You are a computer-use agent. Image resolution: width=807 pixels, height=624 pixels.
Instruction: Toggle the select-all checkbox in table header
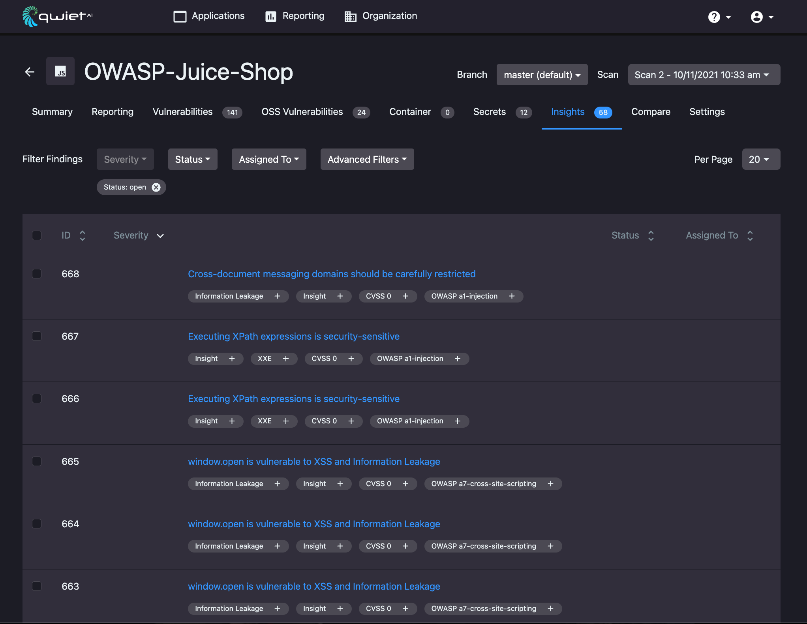coord(37,235)
